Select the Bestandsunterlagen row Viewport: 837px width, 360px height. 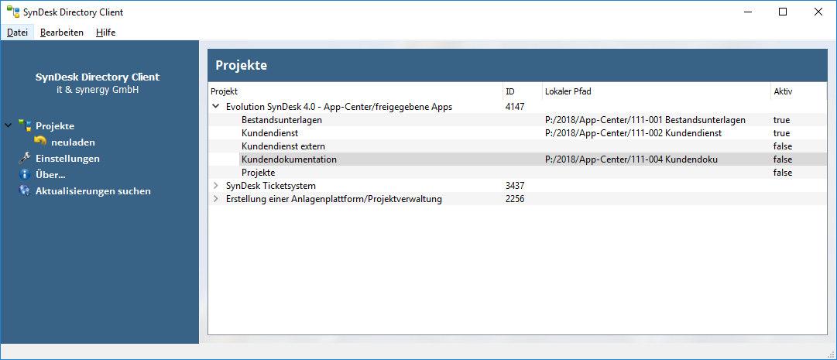coord(516,120)
